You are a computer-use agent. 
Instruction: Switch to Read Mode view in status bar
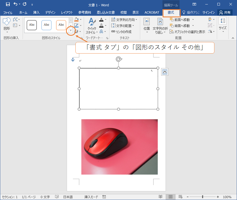[161, 197]
